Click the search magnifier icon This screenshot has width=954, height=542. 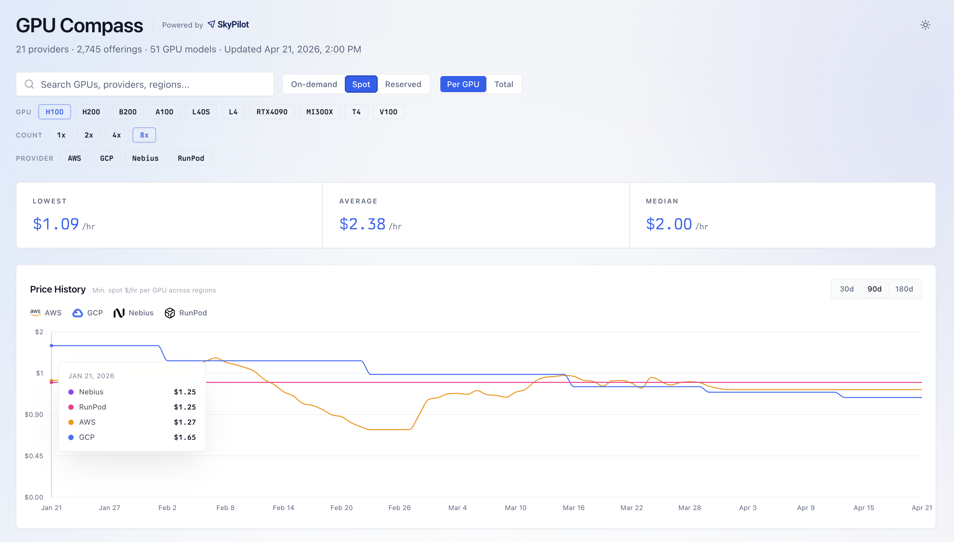point(29,84)
